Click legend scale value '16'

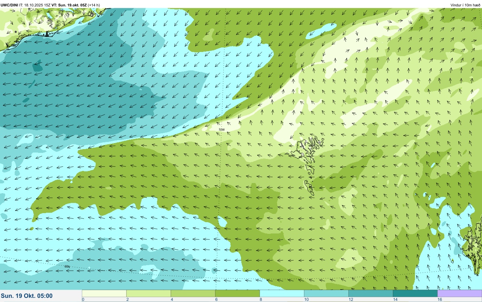pos(440,299)
